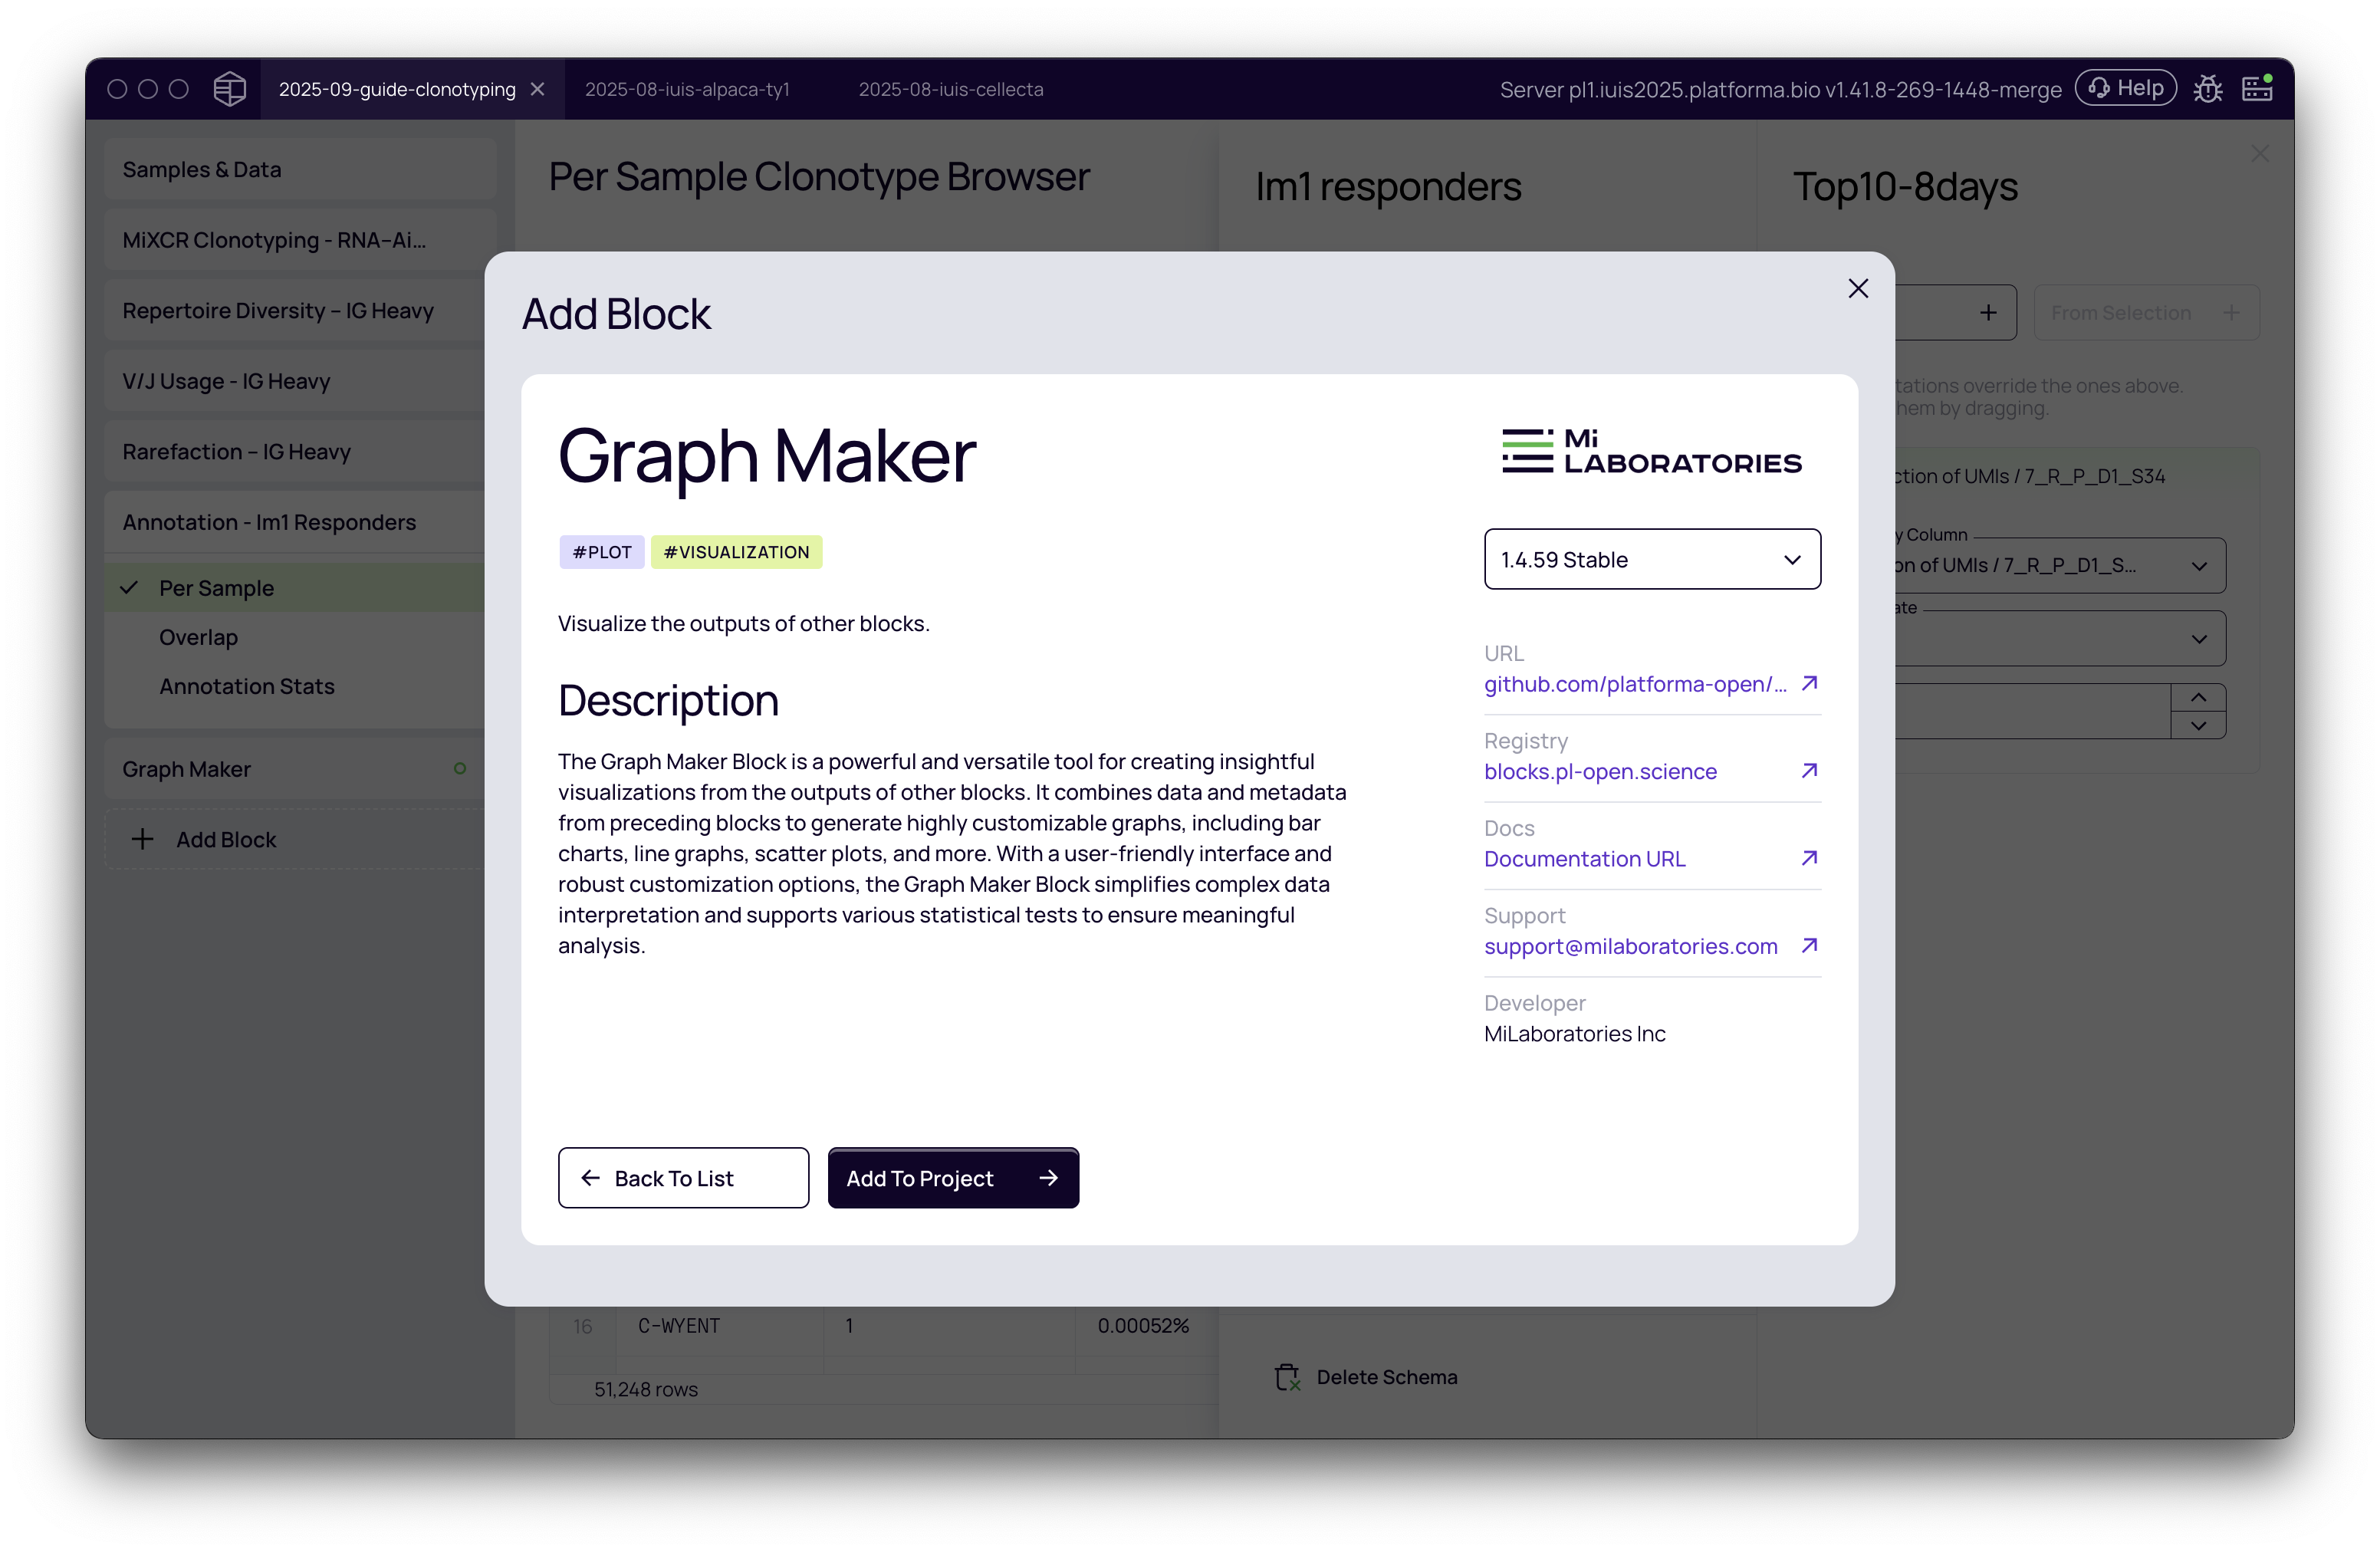This screenshot has height=1552, width=2380.
Task: Switch to the 2025-08-iuis-alpaca-ty1 tab
Action: [x=687, y=89]
